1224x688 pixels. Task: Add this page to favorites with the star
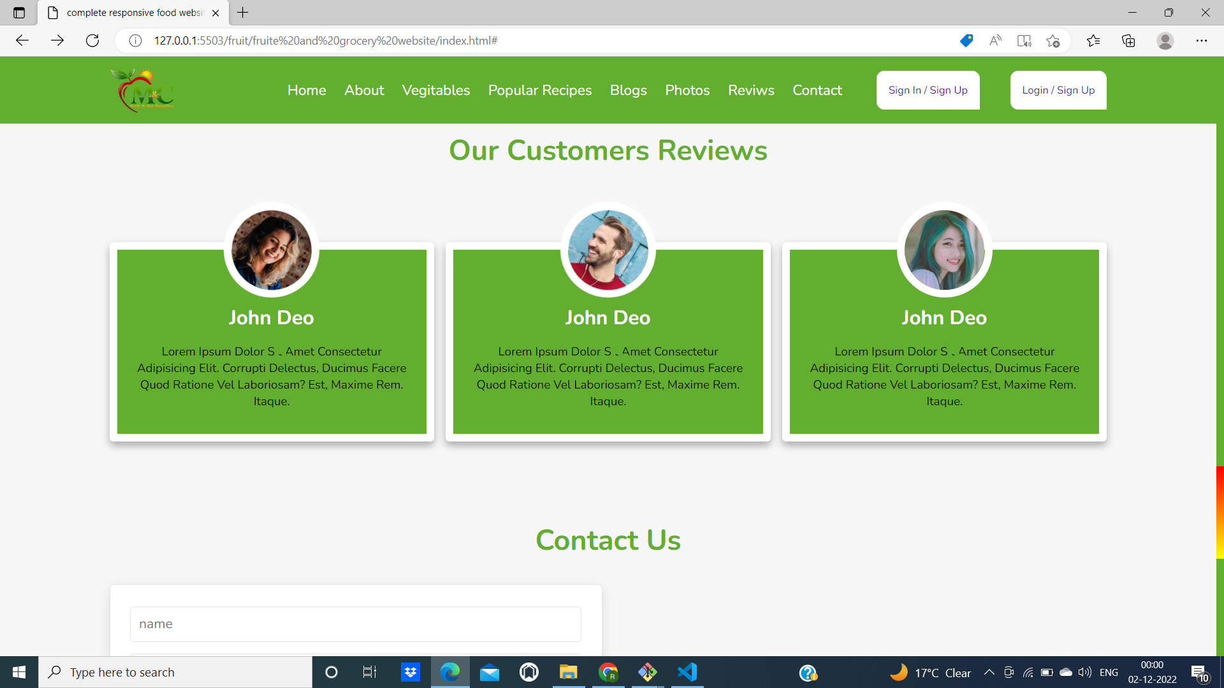click(x=1053, y=40)
